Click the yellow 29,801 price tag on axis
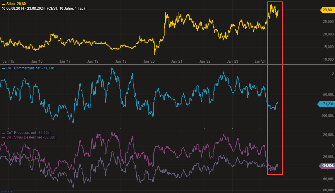The image size is (335, 193). [327, 10]
